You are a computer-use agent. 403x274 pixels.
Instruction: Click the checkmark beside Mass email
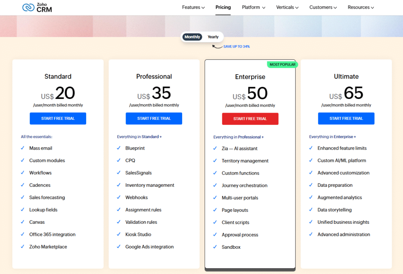[22, 148]
